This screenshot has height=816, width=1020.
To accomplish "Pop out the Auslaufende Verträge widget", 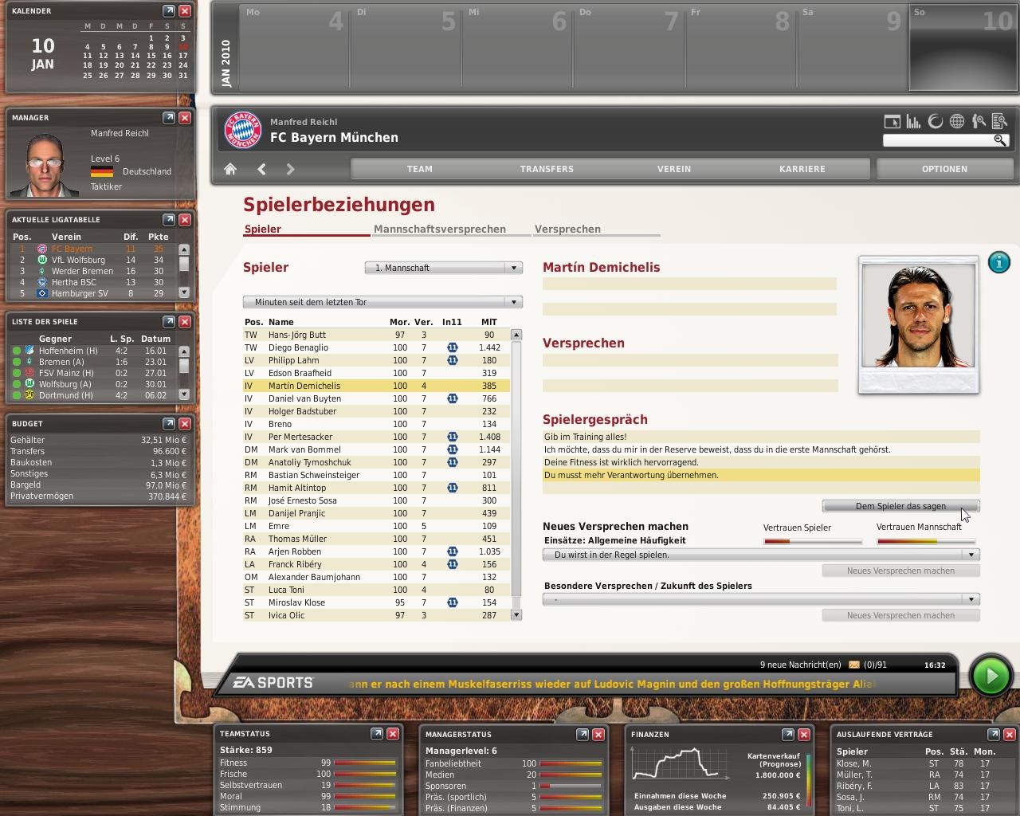I will [994, 735].
